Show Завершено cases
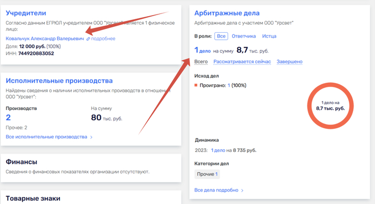The height and width of the screenshot is (204, 375). pyautogui.click(x=289, y=62)
